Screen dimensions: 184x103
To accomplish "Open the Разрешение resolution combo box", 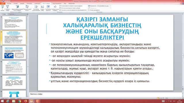I will [x=104, y=6].
